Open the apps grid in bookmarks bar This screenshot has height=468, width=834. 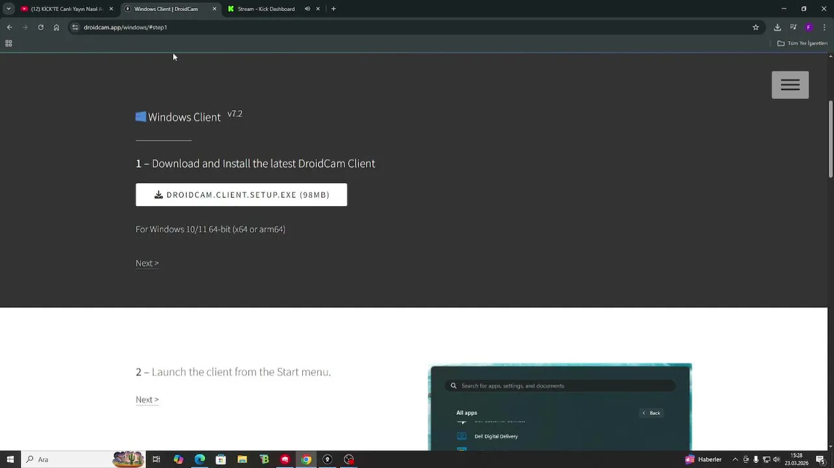8,44
